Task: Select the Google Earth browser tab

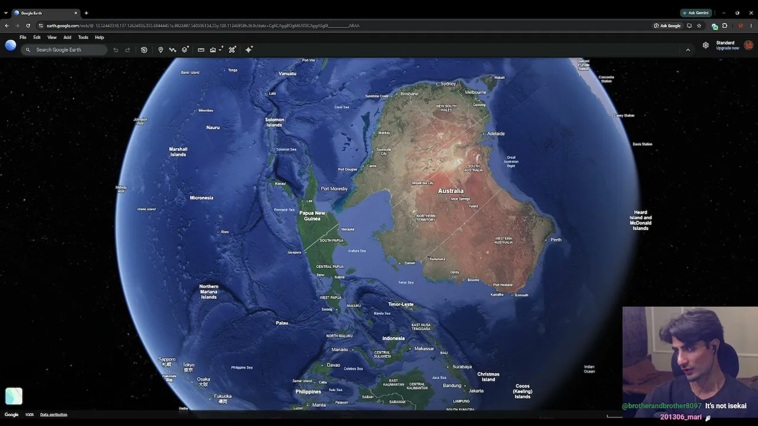Action: pos(46,12)
